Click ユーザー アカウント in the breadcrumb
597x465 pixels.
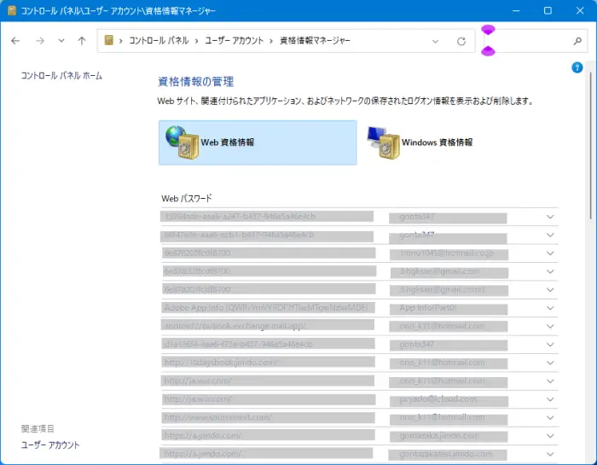tap(235, 41)
